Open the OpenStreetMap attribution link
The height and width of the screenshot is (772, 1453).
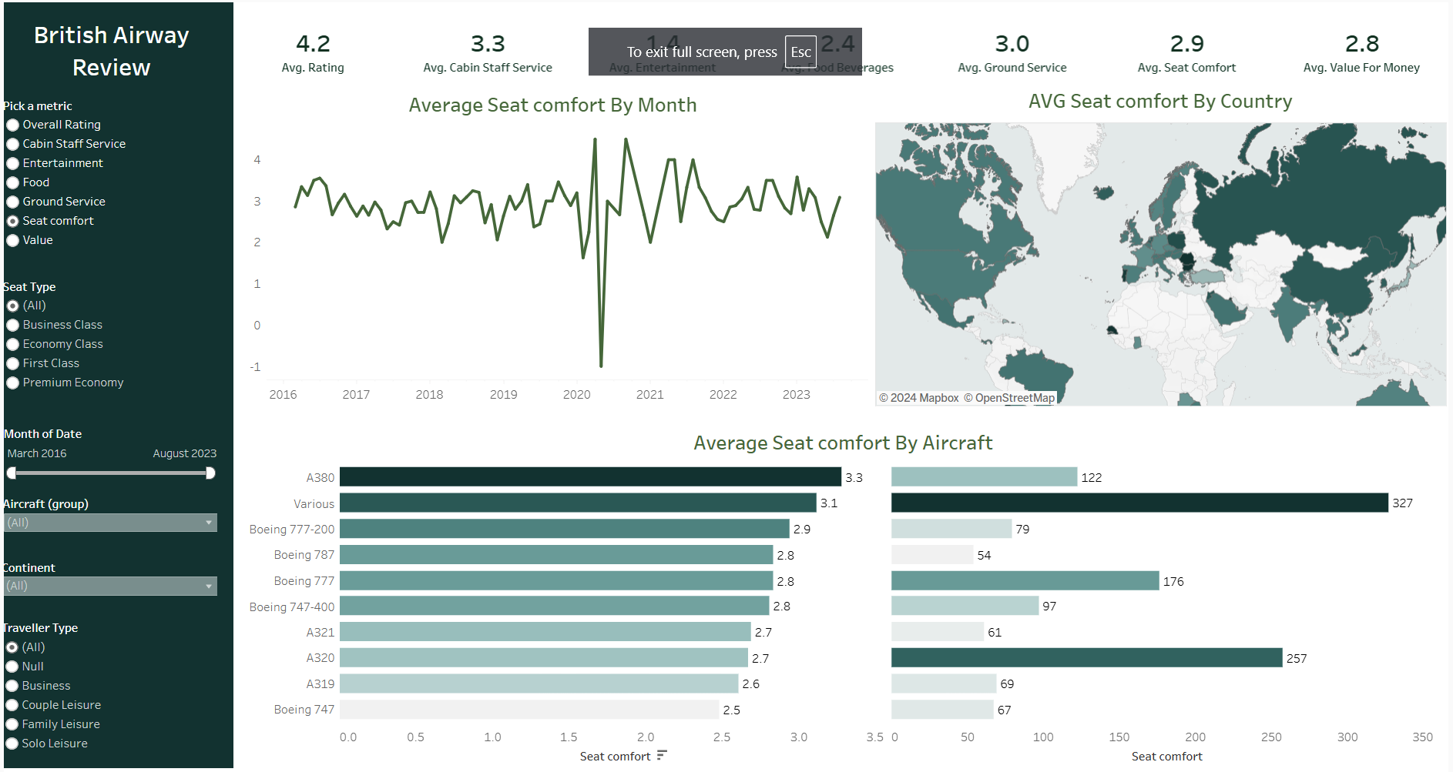tap(1009, 398)
